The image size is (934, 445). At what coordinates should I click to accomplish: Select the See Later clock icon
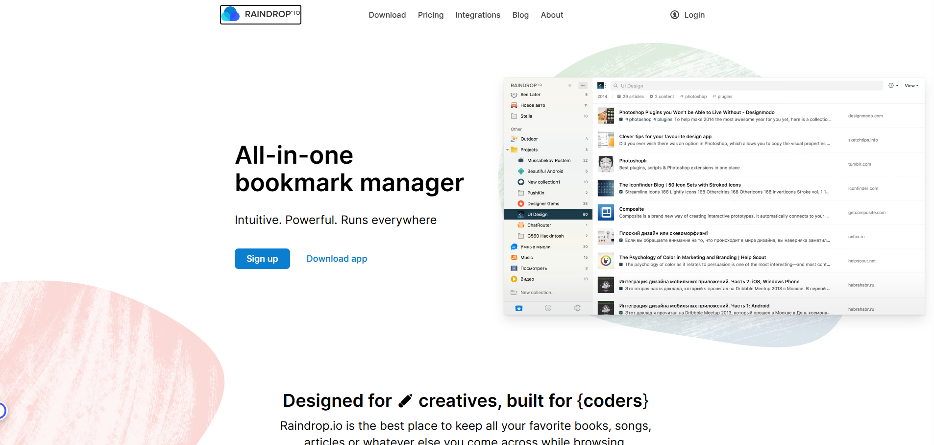514,94
